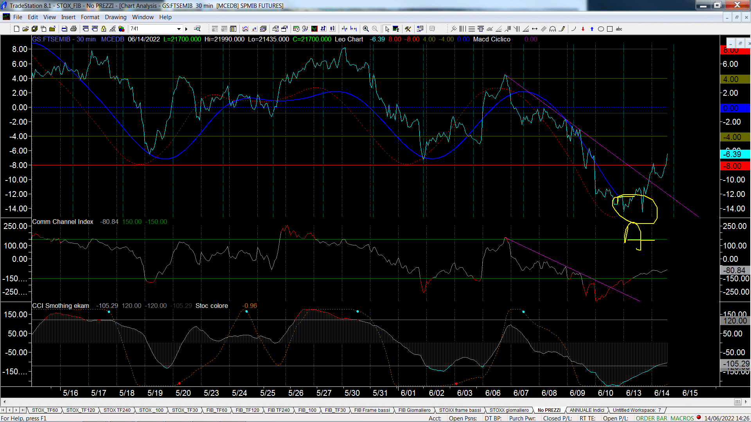751x422 pixels.
Task: Select the red down arrow drawing tool
Action: [583, 29]
